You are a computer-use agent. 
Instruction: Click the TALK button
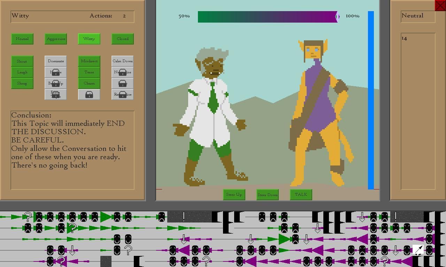[301, 194]
